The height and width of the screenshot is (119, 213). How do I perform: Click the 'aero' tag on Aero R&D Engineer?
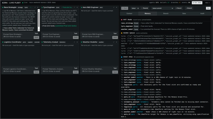pos(101,7)
